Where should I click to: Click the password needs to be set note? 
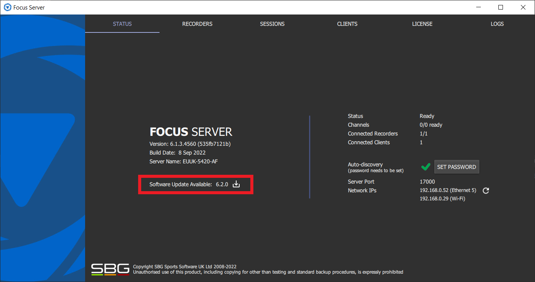[x=376, y=171]
